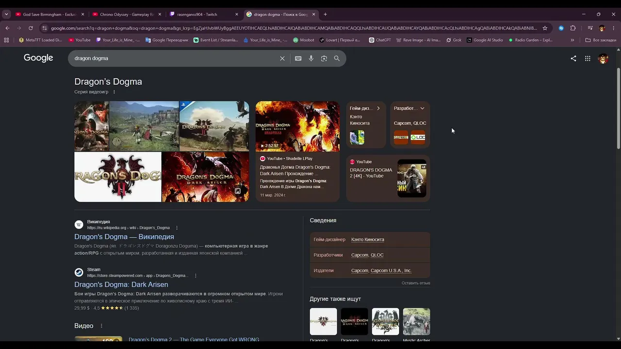This screenshot has width=621, height=349.
Task: Open the Google Переводчик bookmark
Action: 167,40
